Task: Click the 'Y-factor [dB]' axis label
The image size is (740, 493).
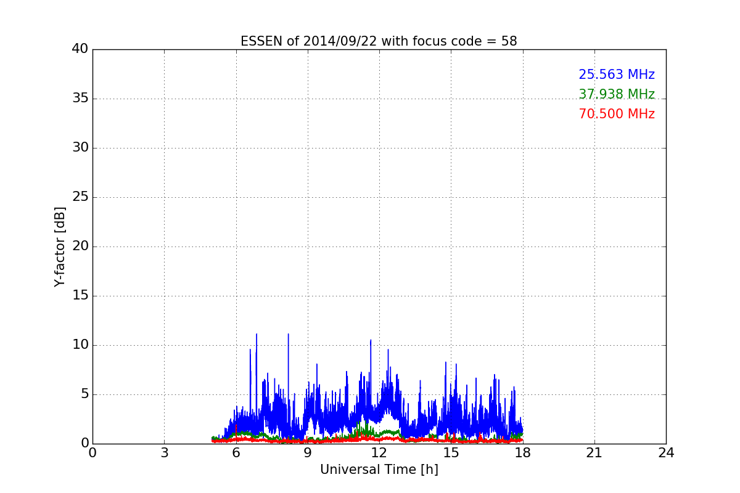Action: pos(60,246)
